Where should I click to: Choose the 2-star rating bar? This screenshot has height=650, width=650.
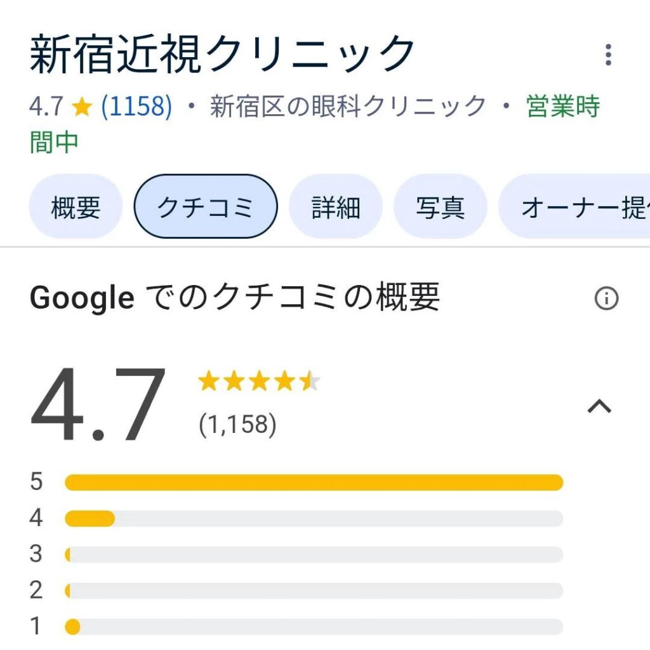click(x=314, y=590)
